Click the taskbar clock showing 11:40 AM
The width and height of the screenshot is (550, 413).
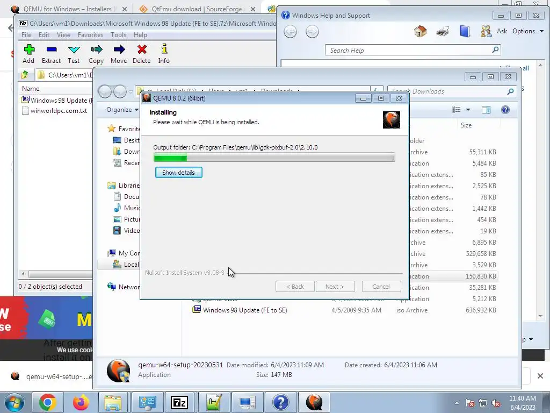523,403
